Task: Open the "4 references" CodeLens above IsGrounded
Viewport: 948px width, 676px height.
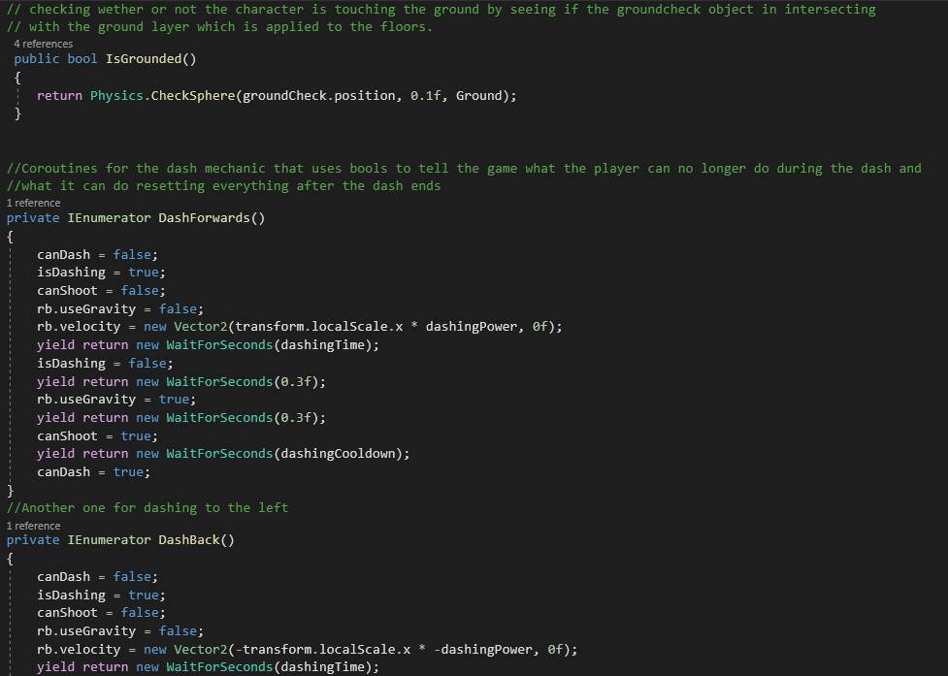Action: tap(44, 44)
